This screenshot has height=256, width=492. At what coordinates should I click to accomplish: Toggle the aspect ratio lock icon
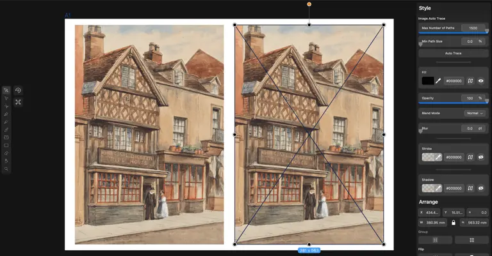pyautogui.click(x=453, y=223)
